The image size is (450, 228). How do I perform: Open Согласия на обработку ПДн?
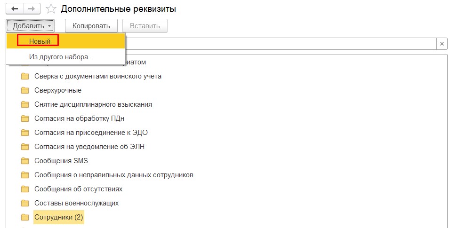(79, 118)
